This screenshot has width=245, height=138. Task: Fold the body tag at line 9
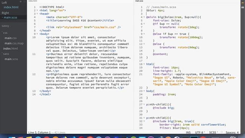(x=37, y=34)
